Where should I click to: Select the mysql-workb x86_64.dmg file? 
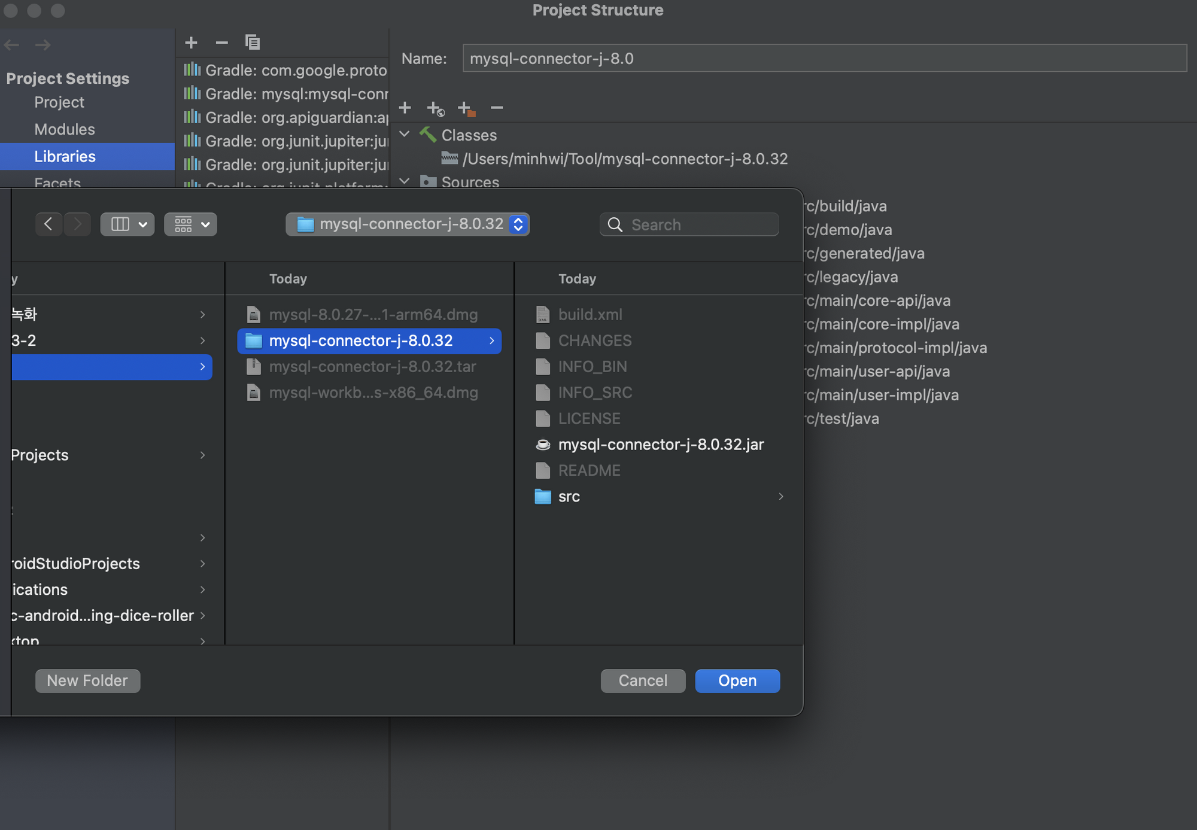pyautogui.click(x=369, y=393)
